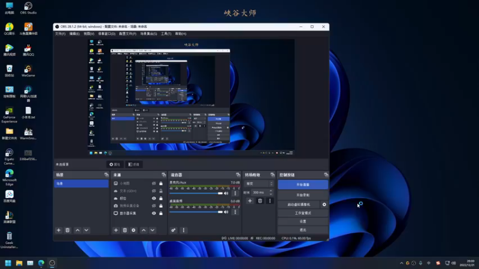Image resolution: width=479 pixels, height=269 pixels.
Task: Increase transition duration with up arrow
Action: [271, 191]
